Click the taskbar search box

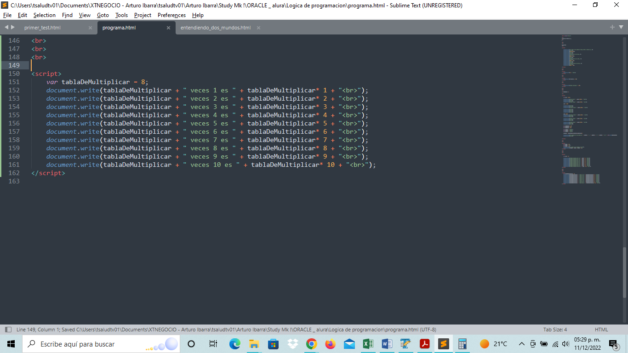point(101,344)
